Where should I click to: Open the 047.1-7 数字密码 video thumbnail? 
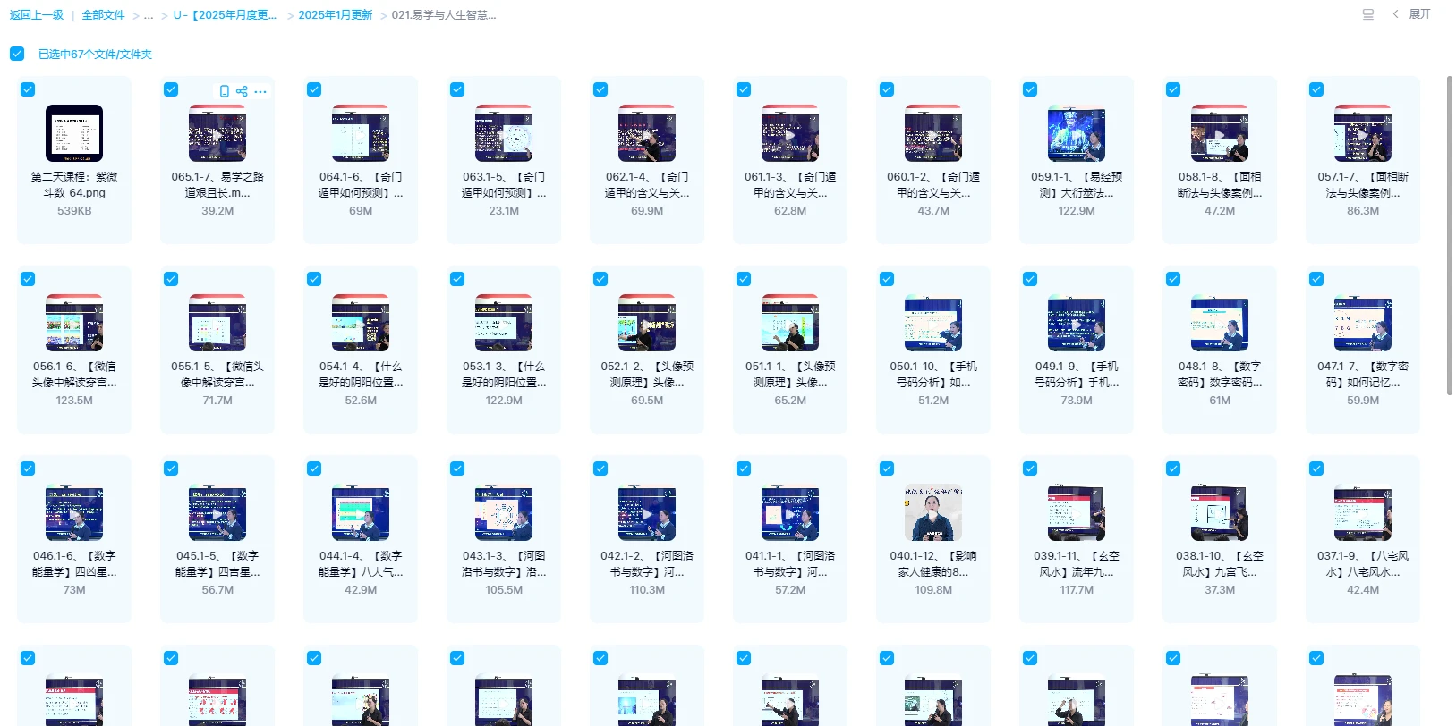tap(1363, 322)
